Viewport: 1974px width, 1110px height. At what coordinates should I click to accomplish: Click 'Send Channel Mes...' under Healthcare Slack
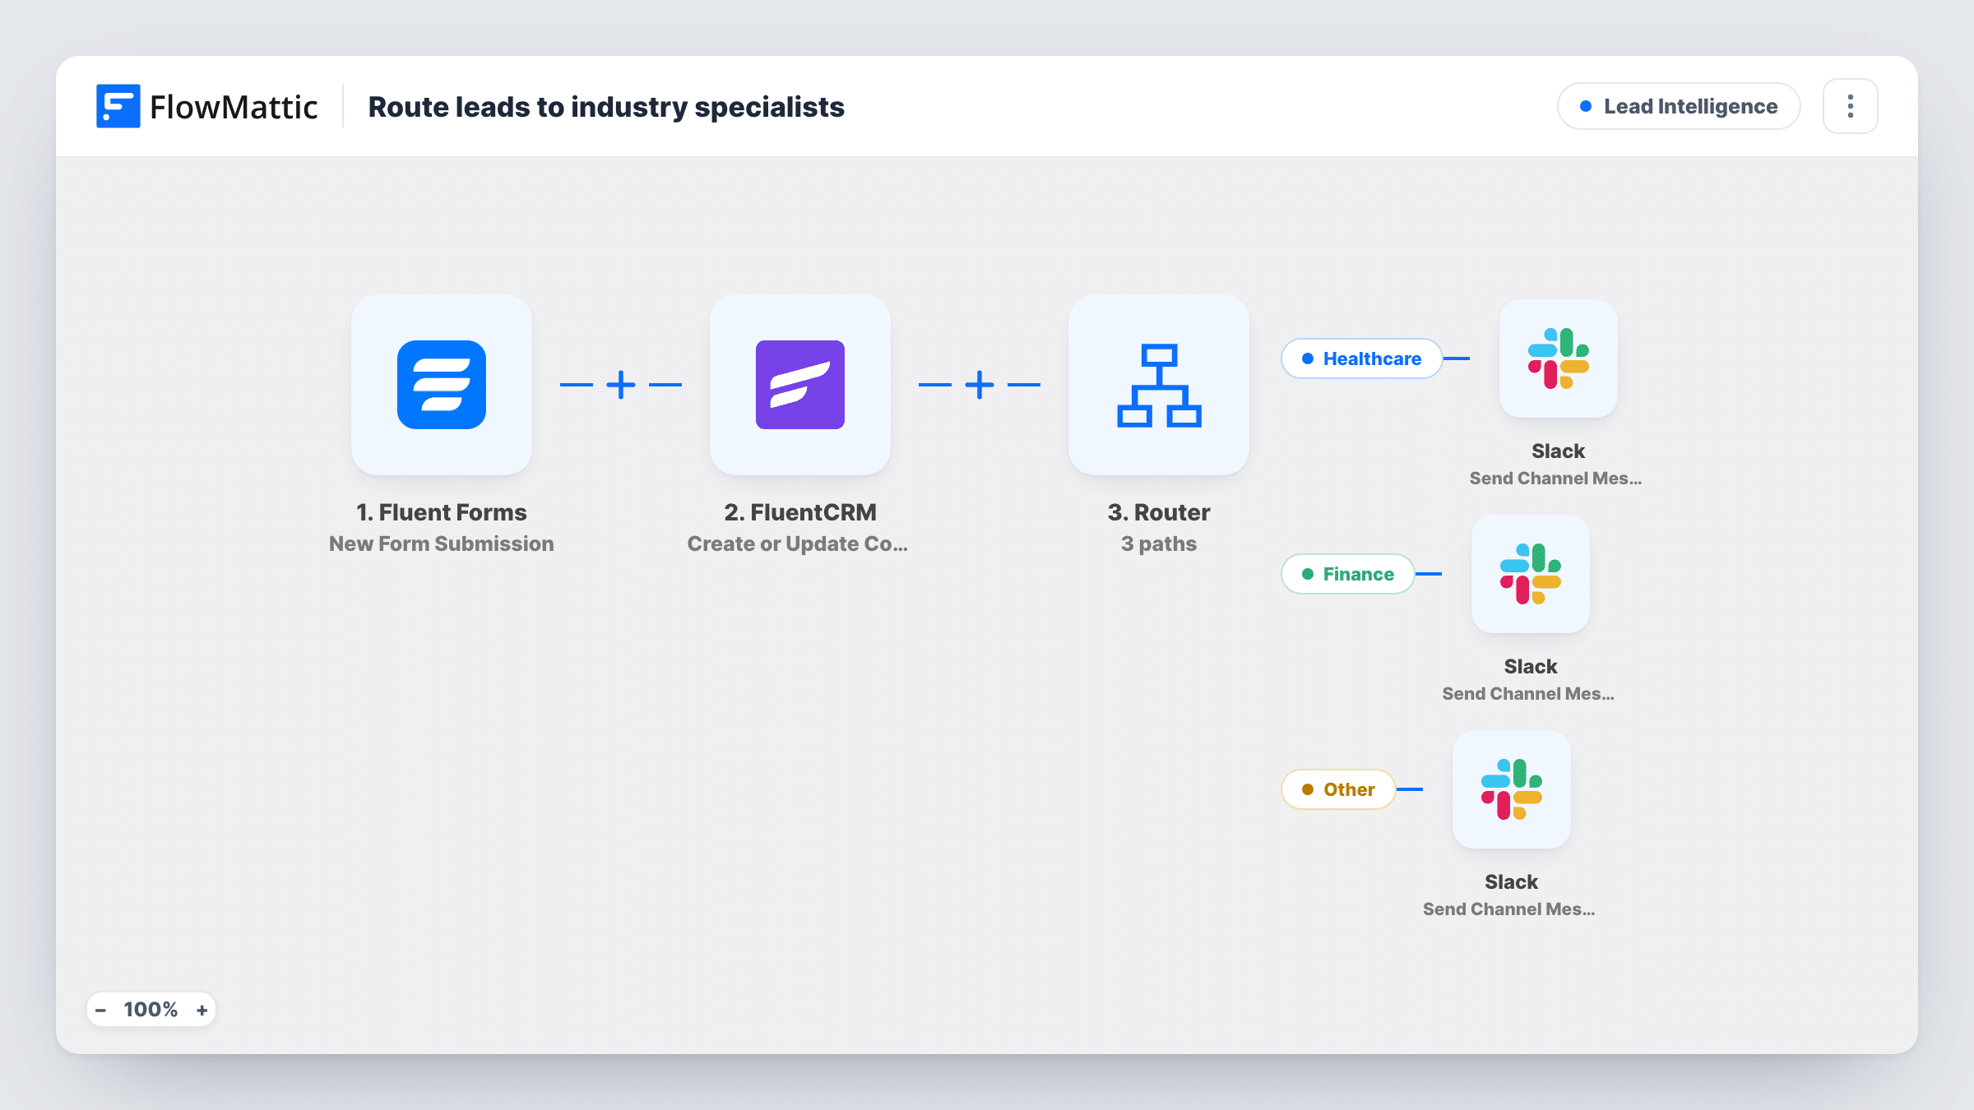1555,479
